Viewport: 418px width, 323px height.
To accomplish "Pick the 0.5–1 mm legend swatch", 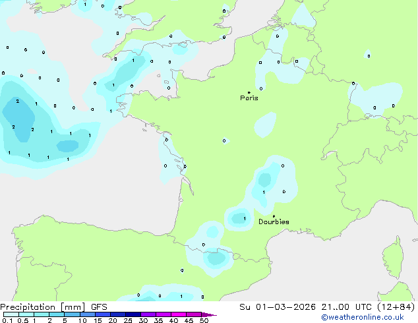I will tap(26, 314).
